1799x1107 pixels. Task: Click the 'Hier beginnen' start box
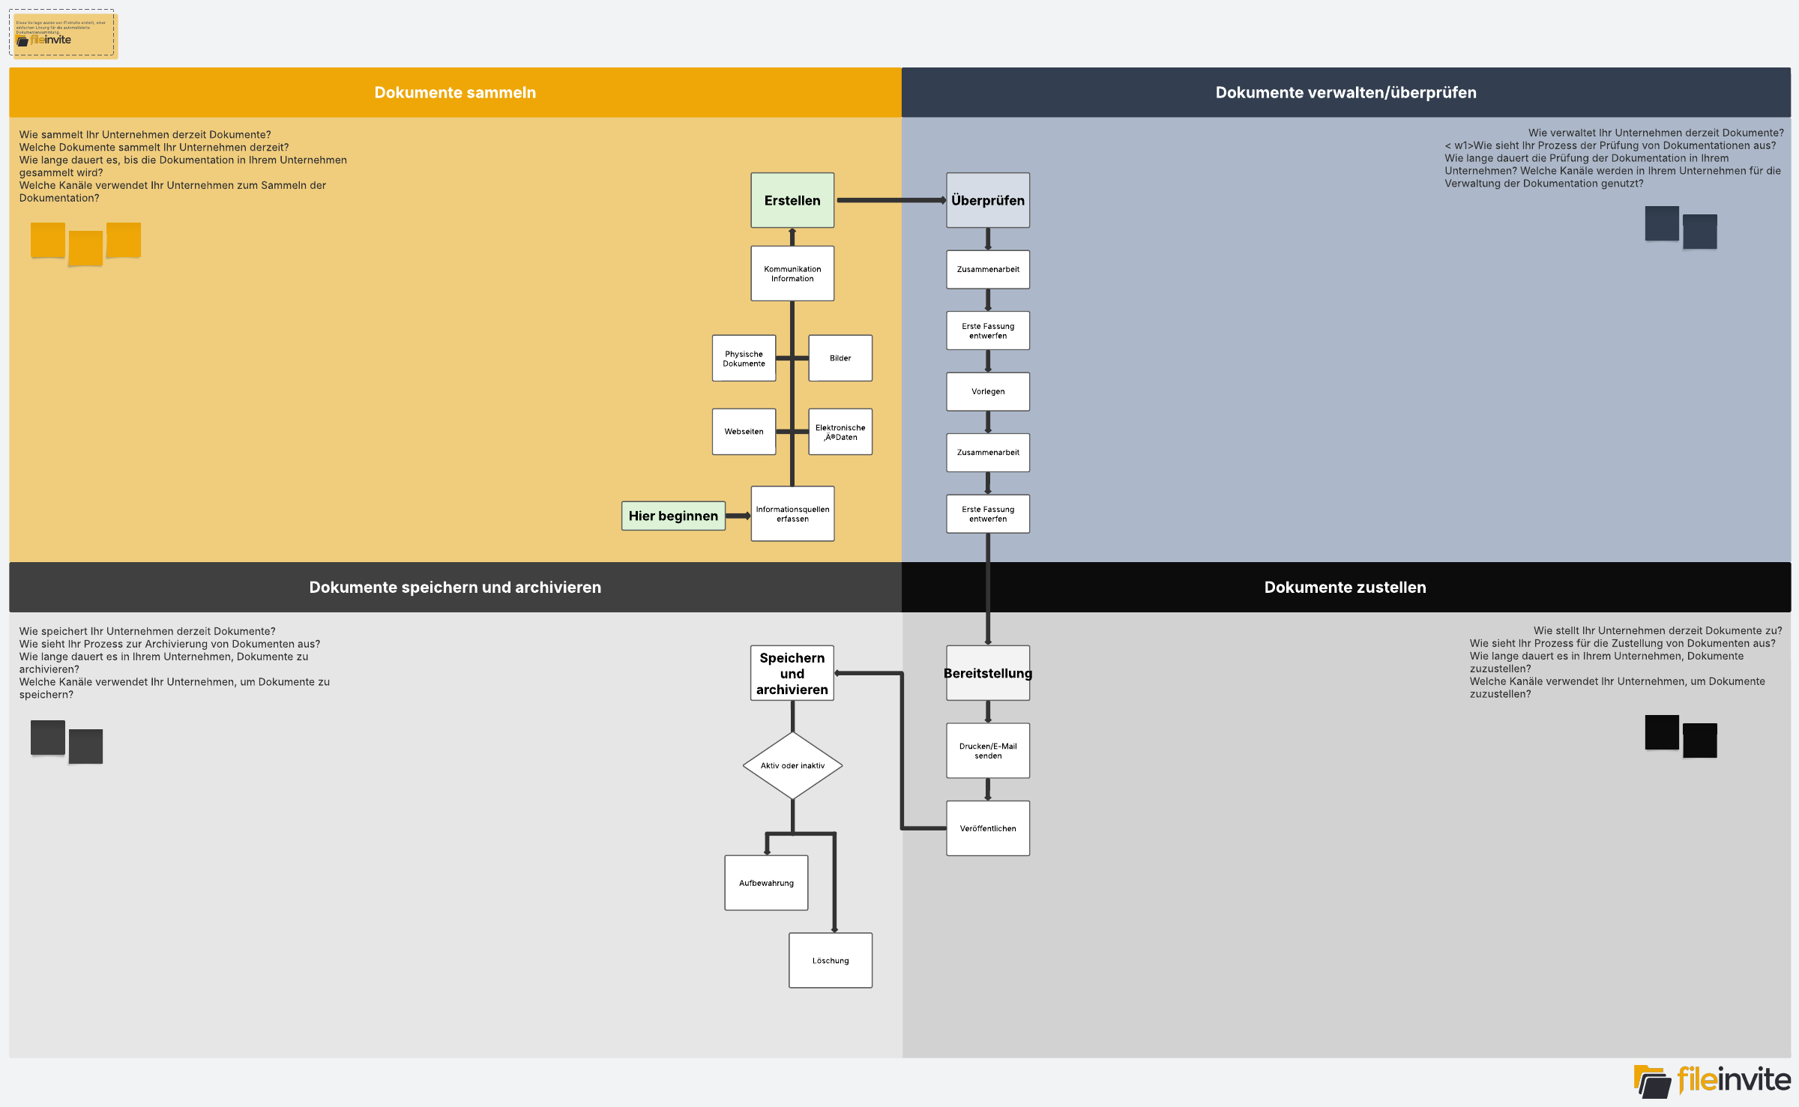coord(672,516)
